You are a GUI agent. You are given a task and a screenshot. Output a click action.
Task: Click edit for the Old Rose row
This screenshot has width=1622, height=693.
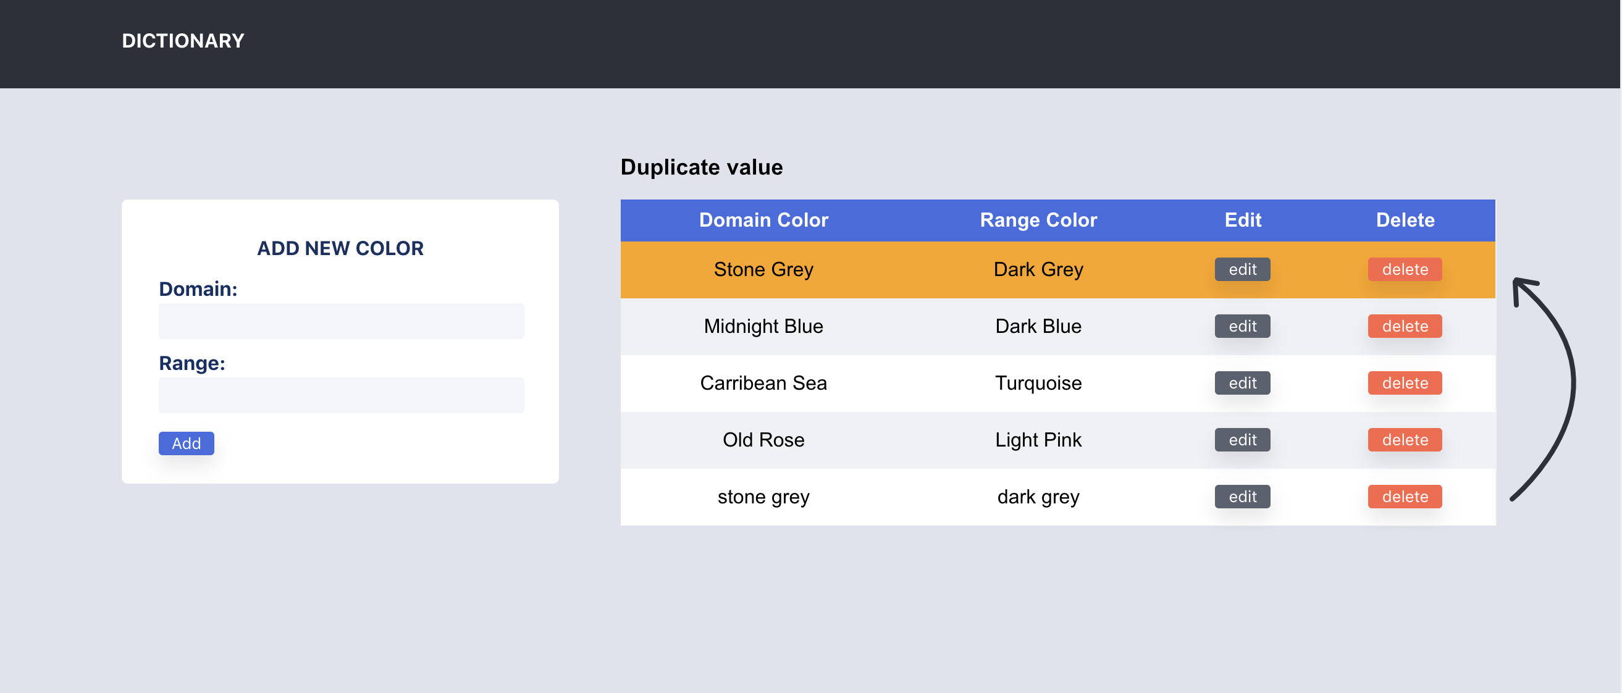(1241, 439)
